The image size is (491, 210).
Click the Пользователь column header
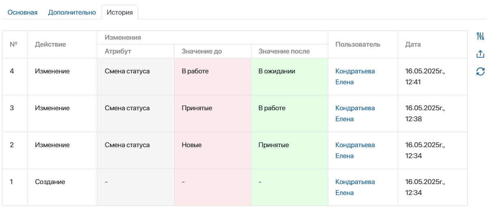(x=358, y=44)
